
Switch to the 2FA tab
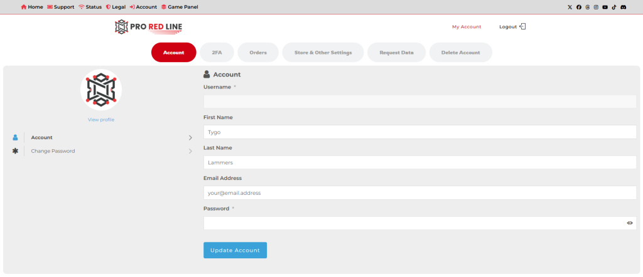coord(217,53)
